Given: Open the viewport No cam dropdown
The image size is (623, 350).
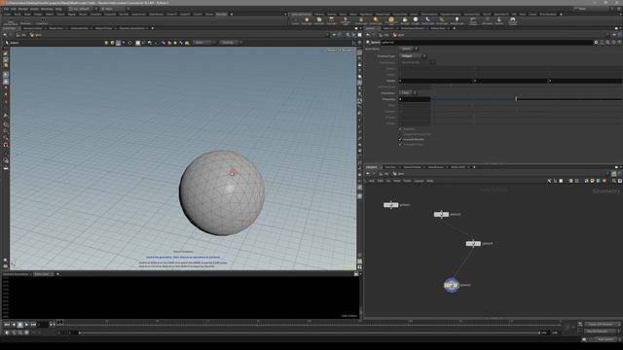Looking at the screenshot, I should 348,51.
